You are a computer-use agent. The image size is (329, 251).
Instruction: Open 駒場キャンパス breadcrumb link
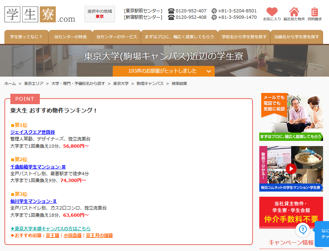[x=150, y=83]
